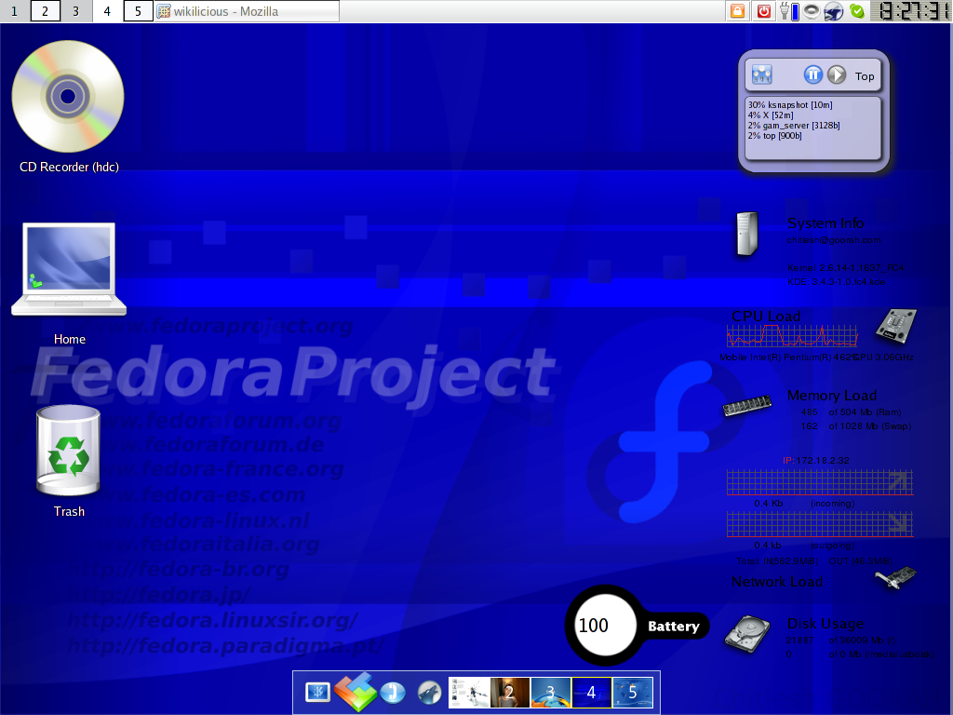Select desktop 3 Firefox thumbnail in dock
The width and height of the screenshot is (953, 715).
click(551, 693)
